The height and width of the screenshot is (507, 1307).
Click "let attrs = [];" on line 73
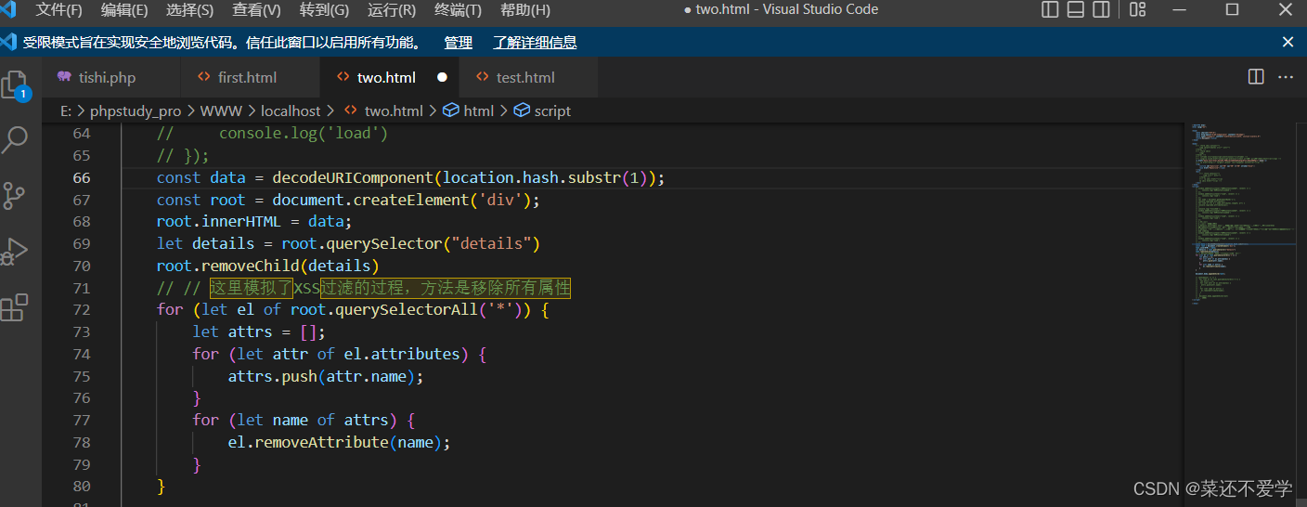click(259, 331)
